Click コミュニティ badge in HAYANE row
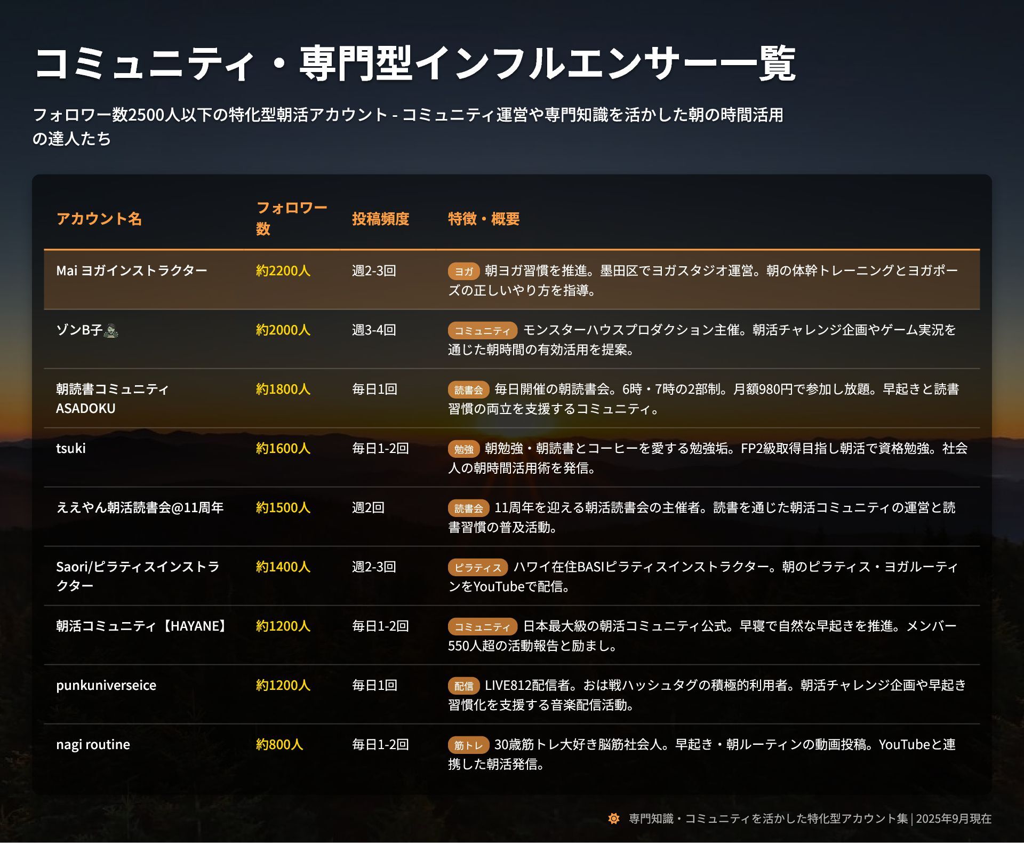This screenshot has height=843, width=1024. (482, 626)
